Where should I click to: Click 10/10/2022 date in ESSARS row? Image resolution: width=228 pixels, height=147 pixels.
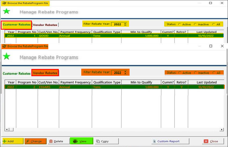(206, 87)
